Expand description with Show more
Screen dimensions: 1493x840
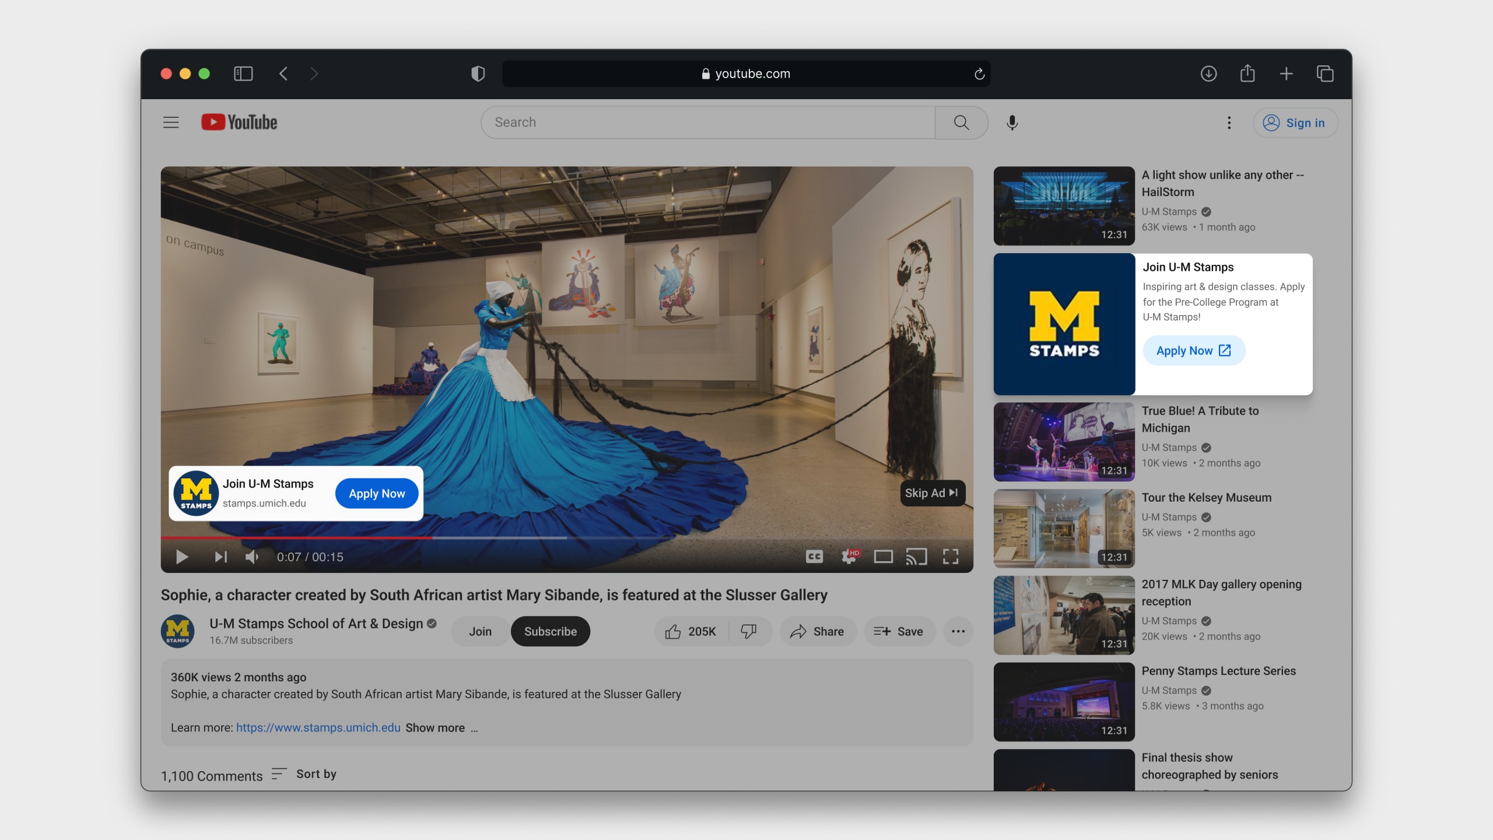point(435,727)
